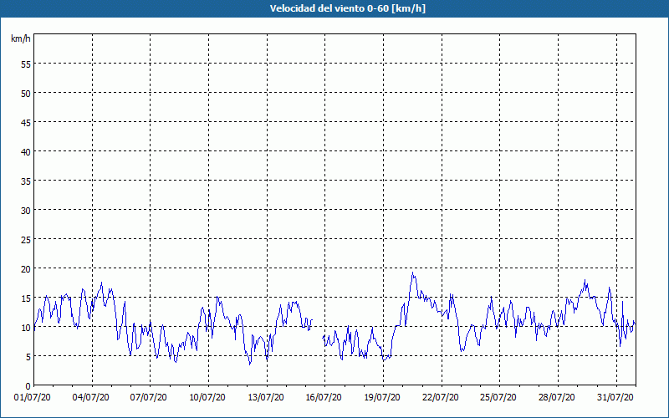669x418 pixels.
Task: Click the y-axis value 45
Action: click(26, 123)
